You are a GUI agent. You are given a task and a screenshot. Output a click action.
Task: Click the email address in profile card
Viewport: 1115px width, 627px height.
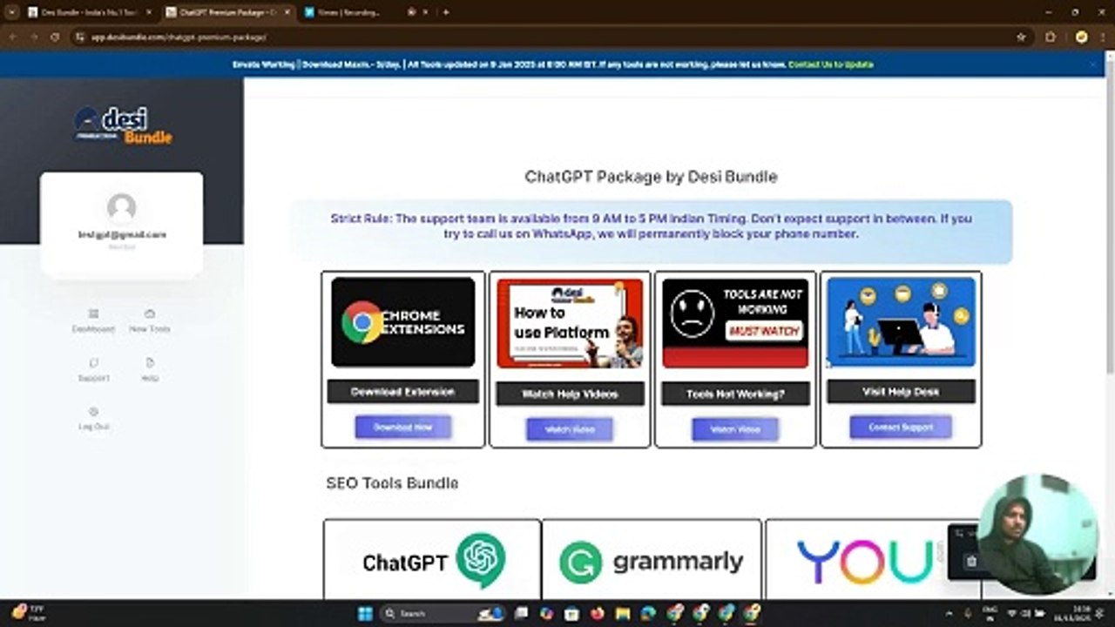[x=122, y=234]
